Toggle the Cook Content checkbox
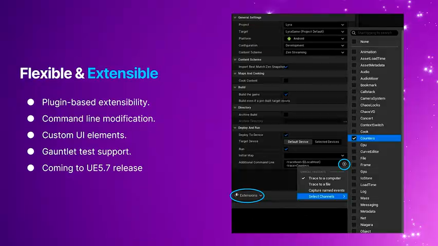The width and height of the screenshot is (438, 246). pyautogui.click(x=286, y=81)
